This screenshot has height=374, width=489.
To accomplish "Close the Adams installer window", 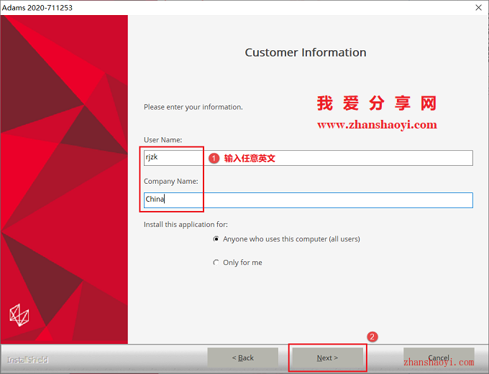I will pos(478,7).
